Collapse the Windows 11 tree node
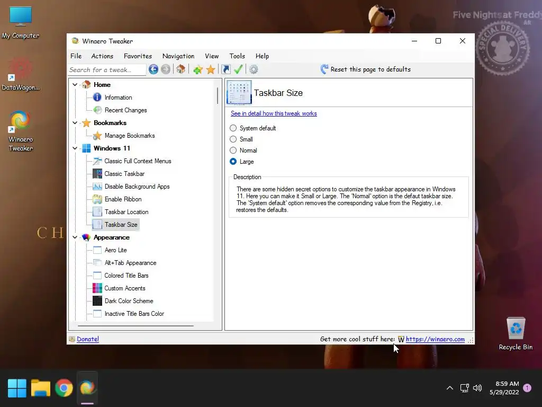Viewport: 542px width, 407px height. 75,148
